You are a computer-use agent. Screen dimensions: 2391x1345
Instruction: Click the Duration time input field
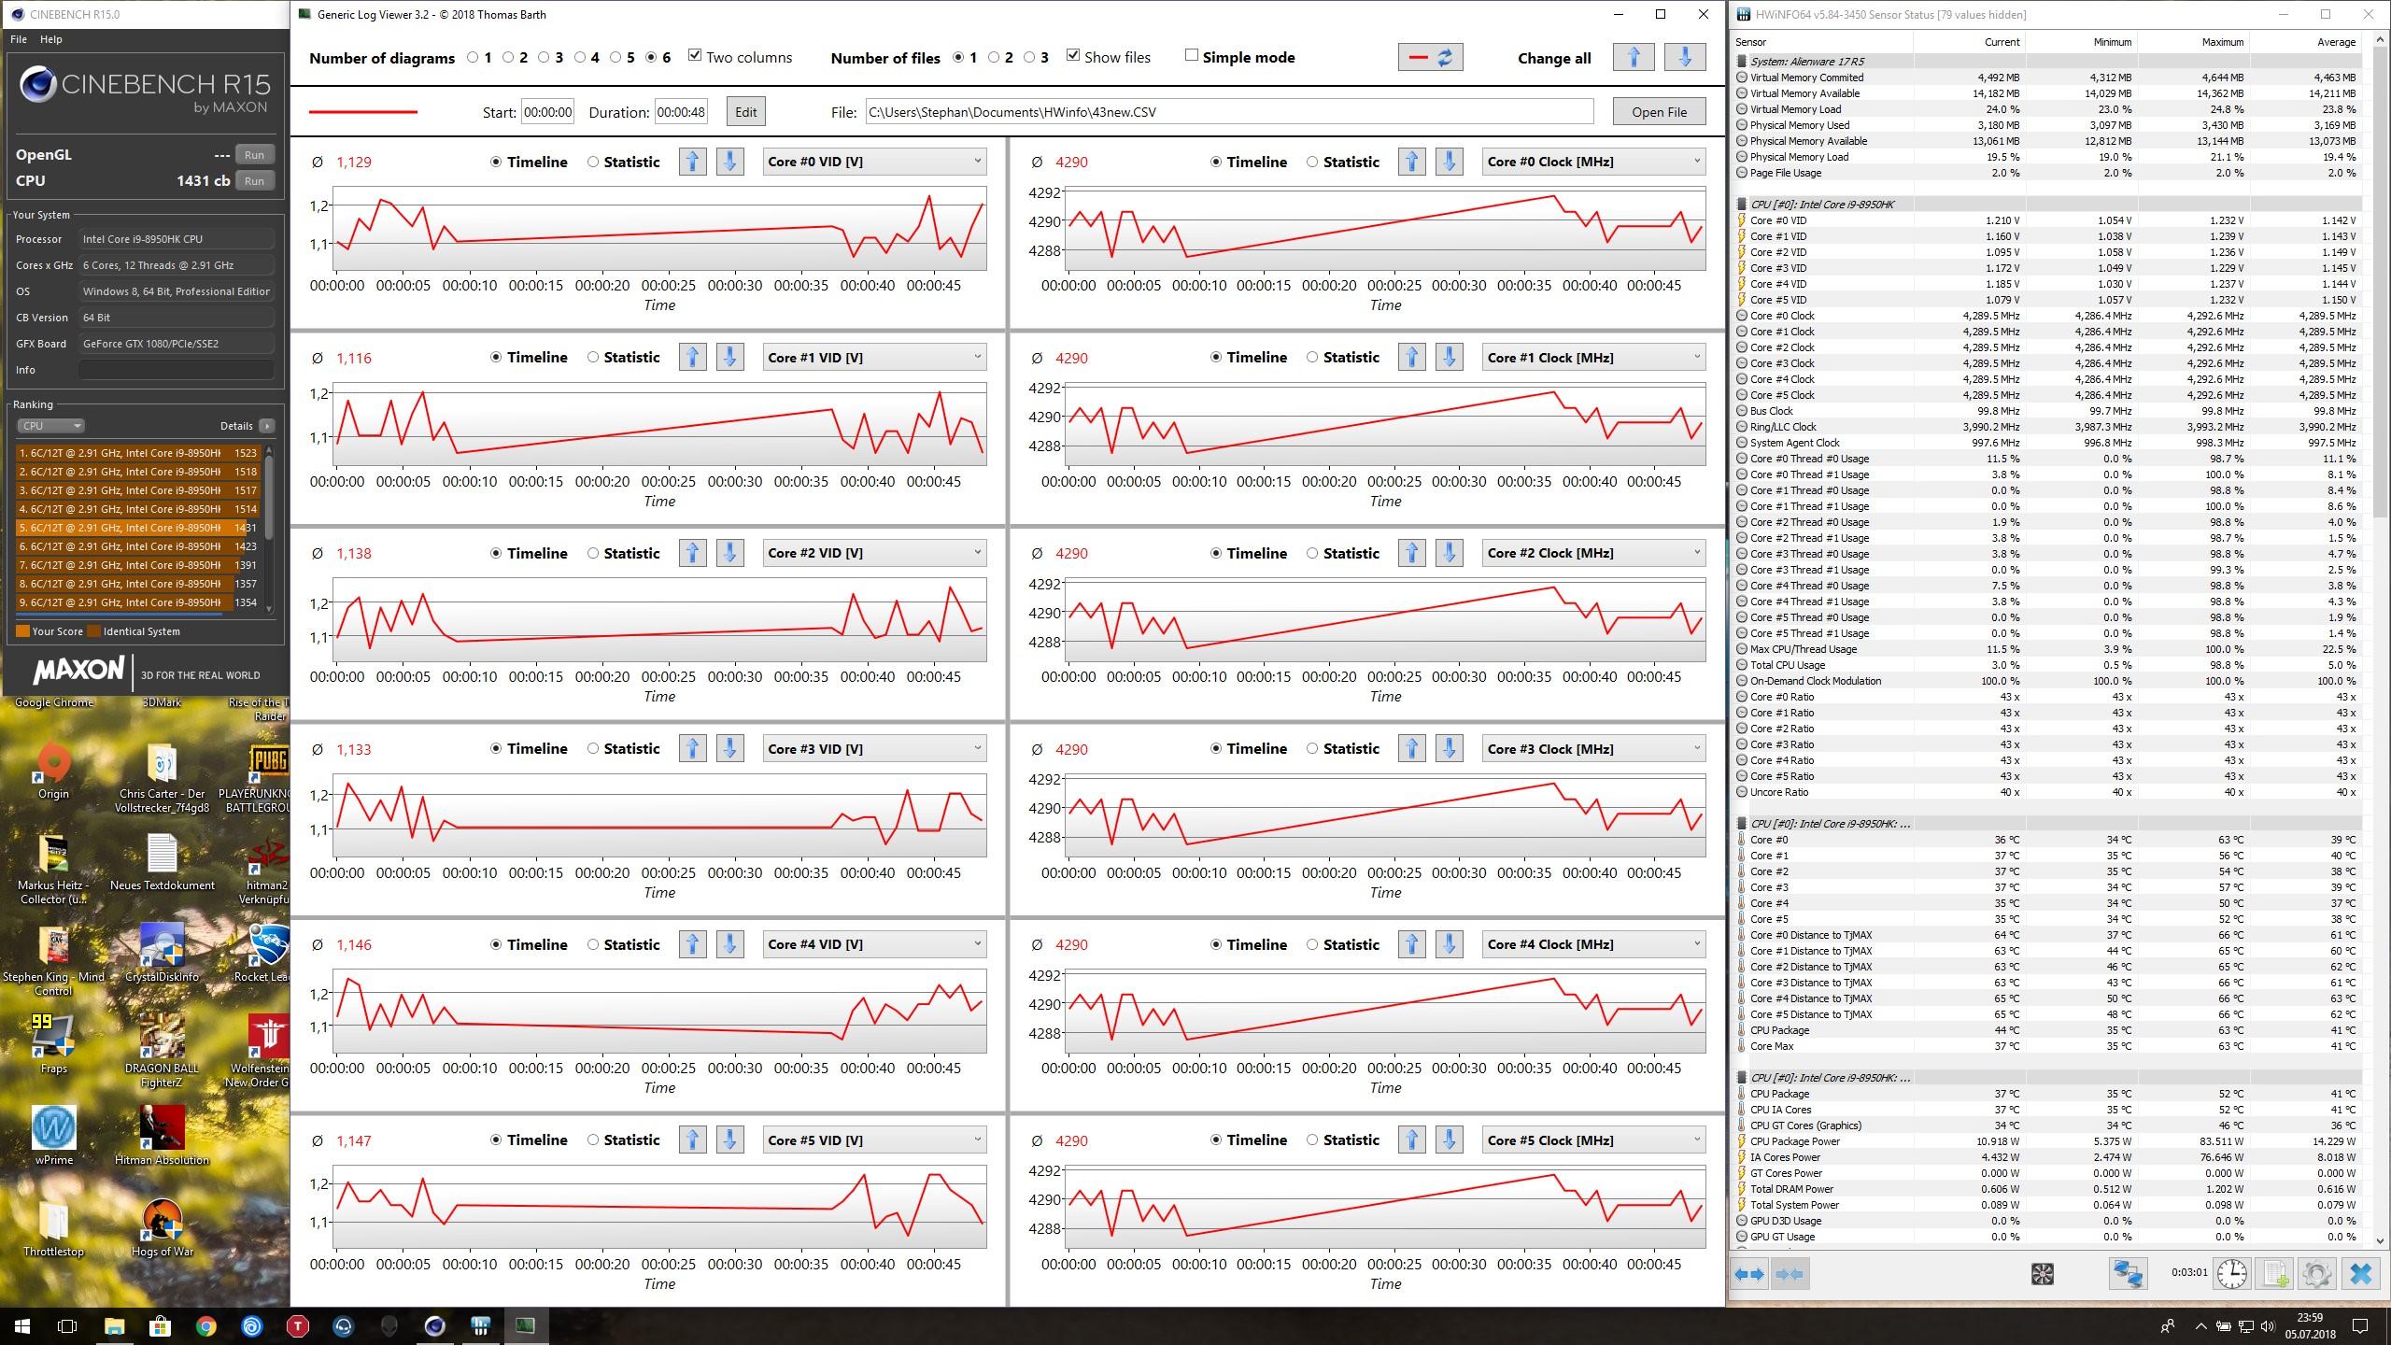click(680, 112)
